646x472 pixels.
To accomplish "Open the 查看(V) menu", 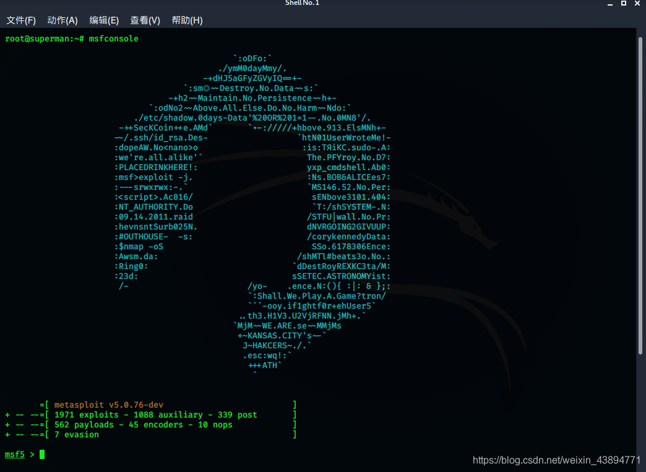I will [x=145, y=20].
